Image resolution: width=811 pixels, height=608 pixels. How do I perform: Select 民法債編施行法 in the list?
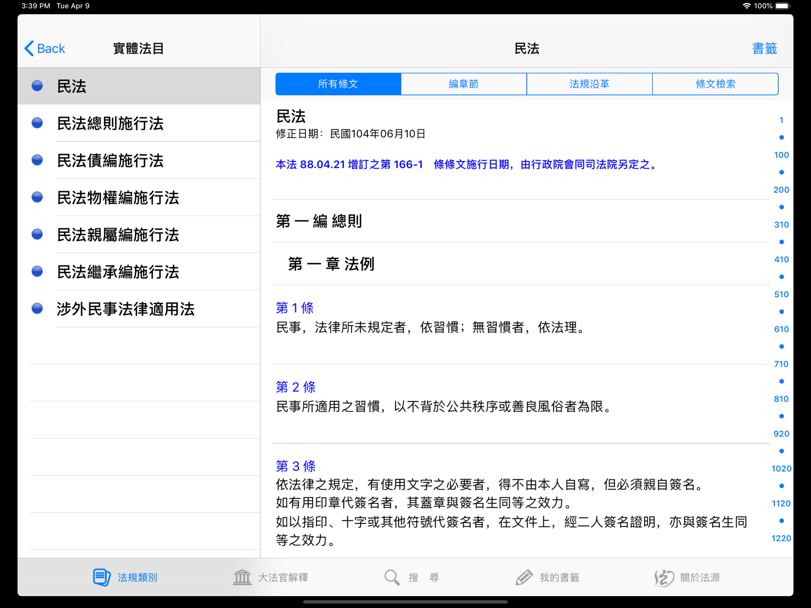[x=139, y=160]
